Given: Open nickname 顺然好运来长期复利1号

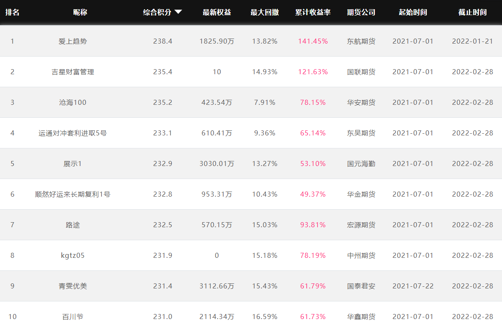Looking at the screenshot, I should click(x=73, y=195).
